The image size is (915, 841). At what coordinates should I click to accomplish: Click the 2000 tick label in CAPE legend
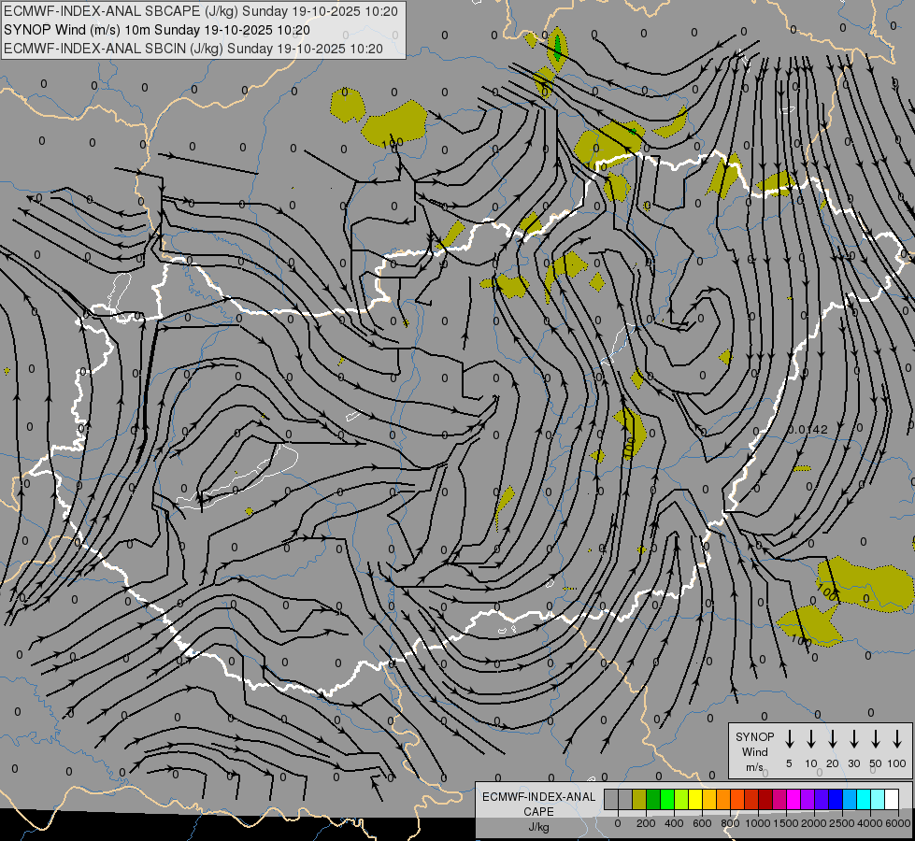(x=814, y=823)
